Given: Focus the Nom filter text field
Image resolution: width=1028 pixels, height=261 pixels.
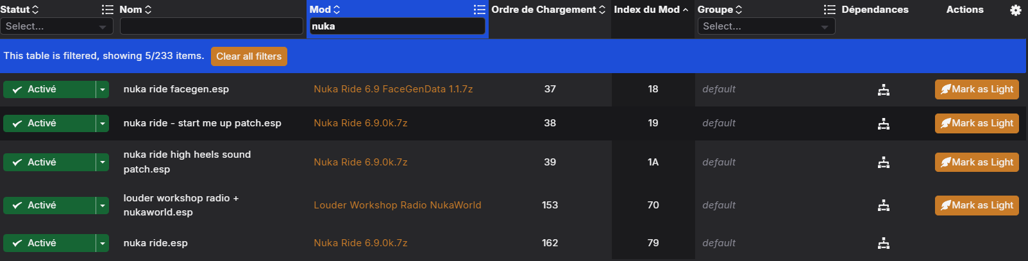Looking at the screenshot, I should [212, 26].
